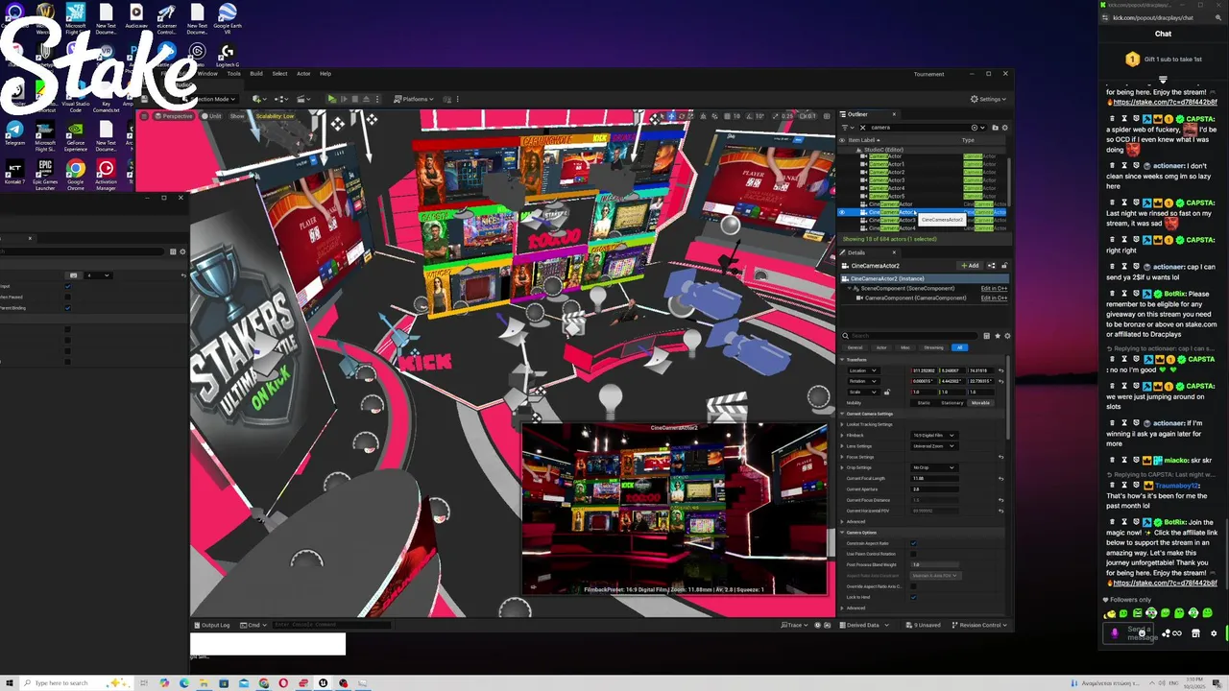
Task: Click Post Process Blend Weight slider
Action: (x=934, y=564)
